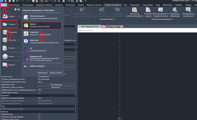The height and width of the screenshot is (120, 197).
Task: Click the Параметры публикации ribbon icon
Action: 175,10
